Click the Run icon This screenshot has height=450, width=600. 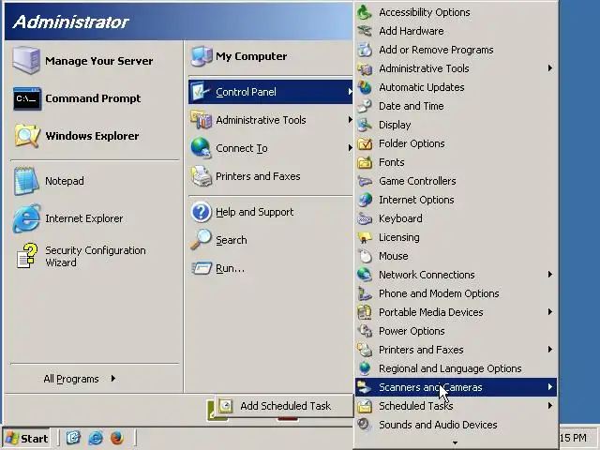tap(202, 268)
